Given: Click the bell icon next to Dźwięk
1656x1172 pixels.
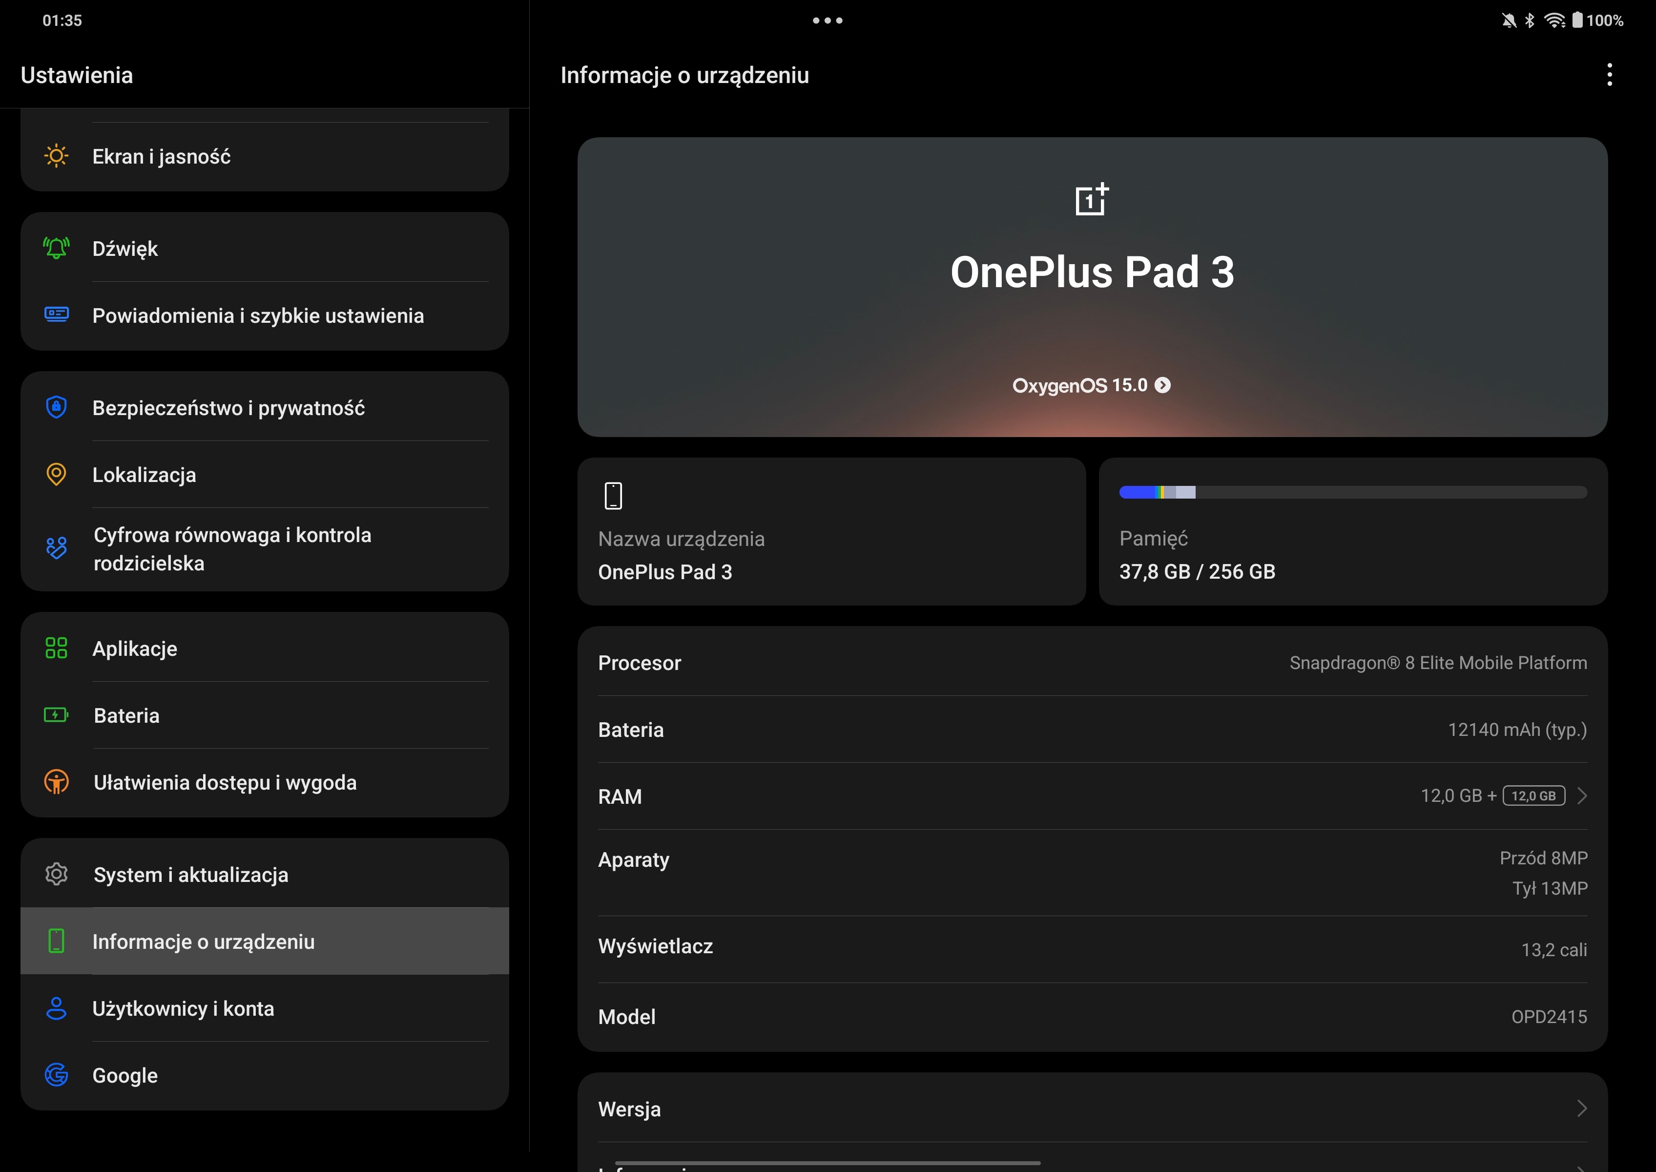Looking at the screenshot, I should coord(56,248).
